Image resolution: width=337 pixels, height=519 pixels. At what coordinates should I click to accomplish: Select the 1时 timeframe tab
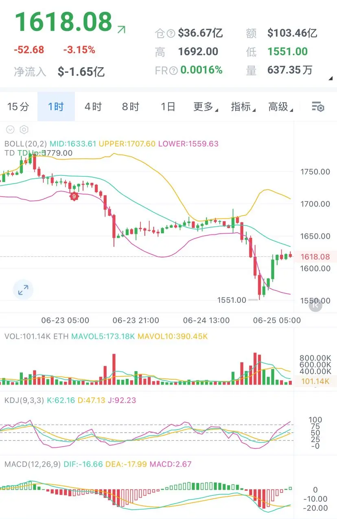click(56, 107)
